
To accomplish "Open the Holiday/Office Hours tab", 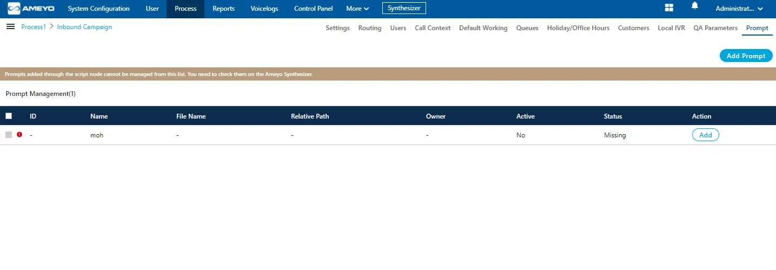I will pos(578,28).
